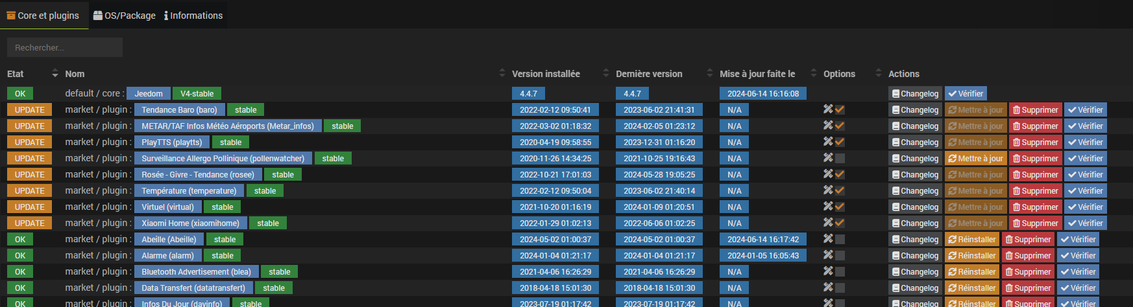
Task: Open Changelog for Virtuel plugin
Action: tap(914, 207)
